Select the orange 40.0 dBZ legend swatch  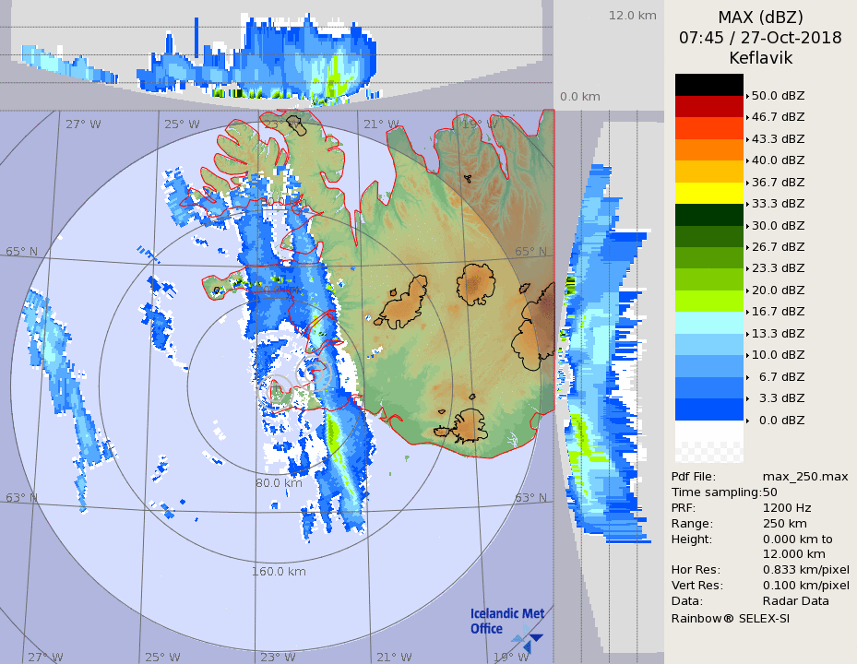click(x=708, y=149)
